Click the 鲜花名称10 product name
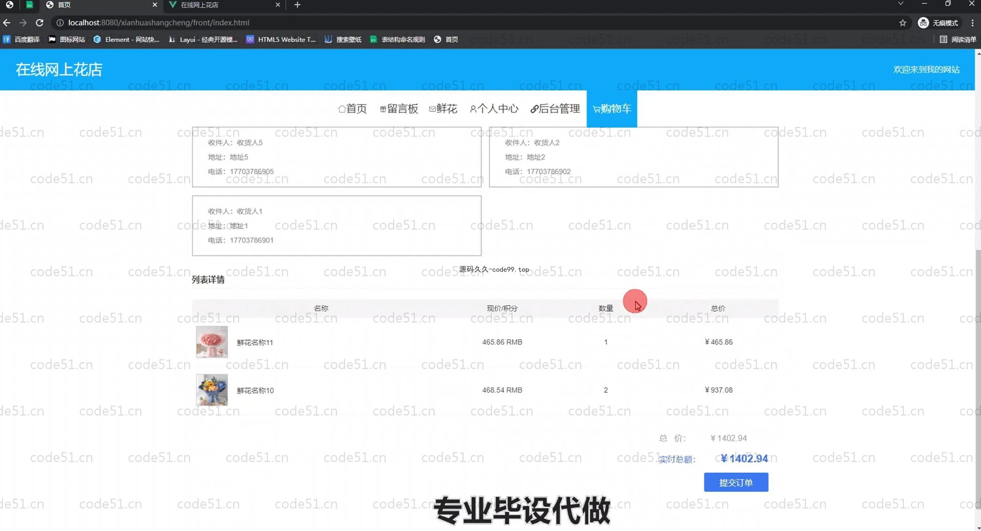 tap(255, 390)
